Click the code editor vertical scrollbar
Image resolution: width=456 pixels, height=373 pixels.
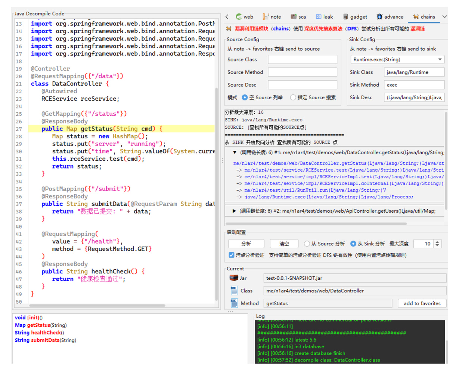click(216, 194)
